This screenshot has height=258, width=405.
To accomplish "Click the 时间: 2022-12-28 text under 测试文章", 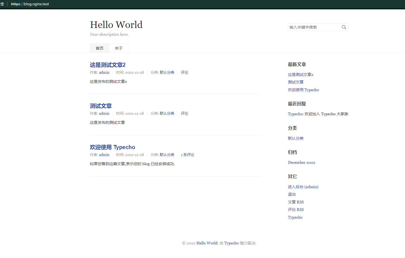I will [x=130, y=113].
